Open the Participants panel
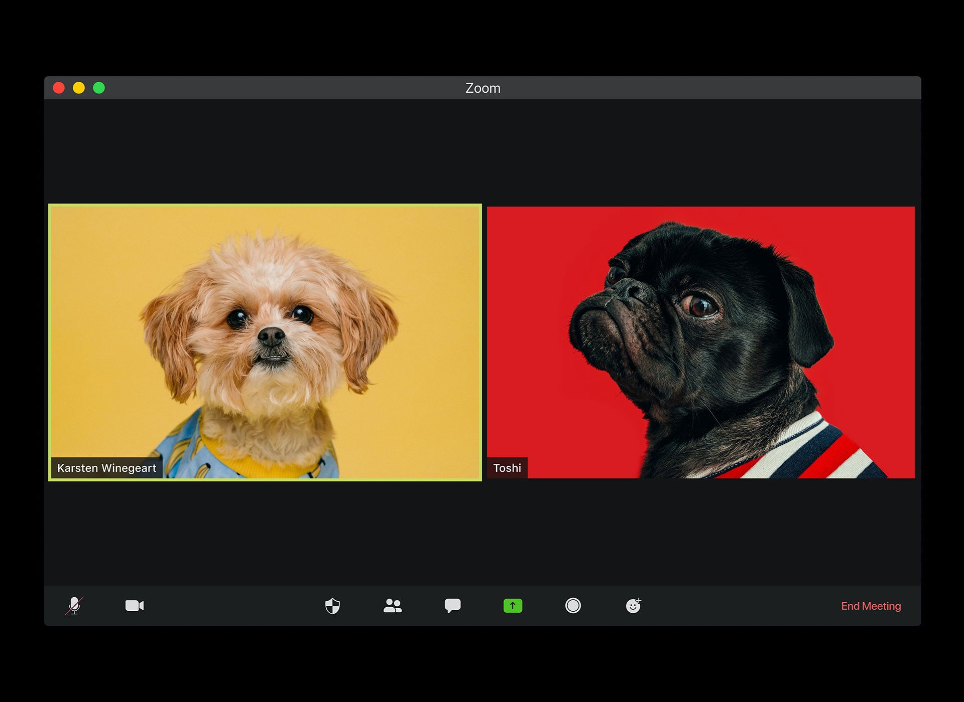The height and width of the screenshot is (702, 964). (x=393, y=606)
